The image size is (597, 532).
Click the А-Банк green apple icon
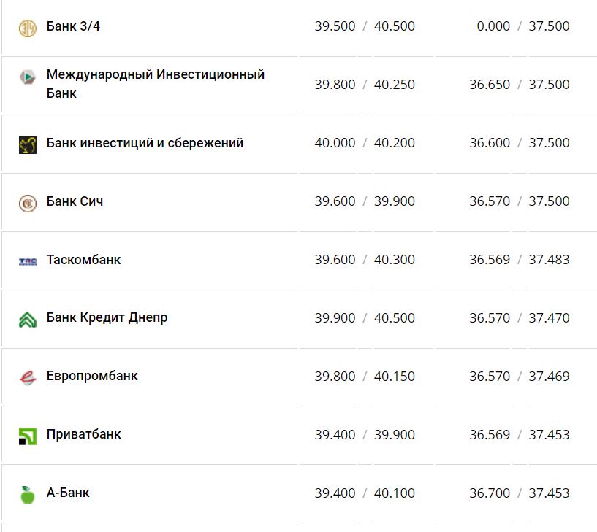point(27,494)
